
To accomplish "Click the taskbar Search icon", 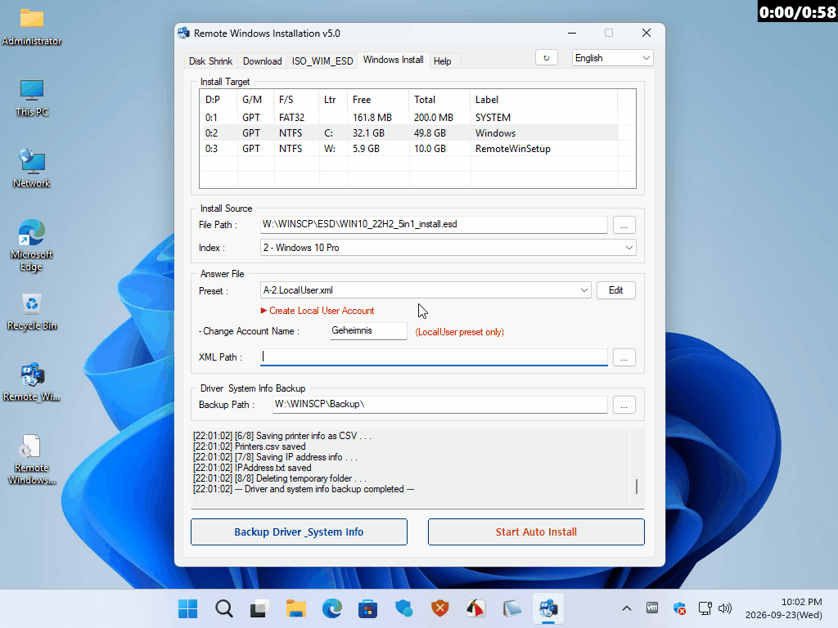I will [224, 608].
